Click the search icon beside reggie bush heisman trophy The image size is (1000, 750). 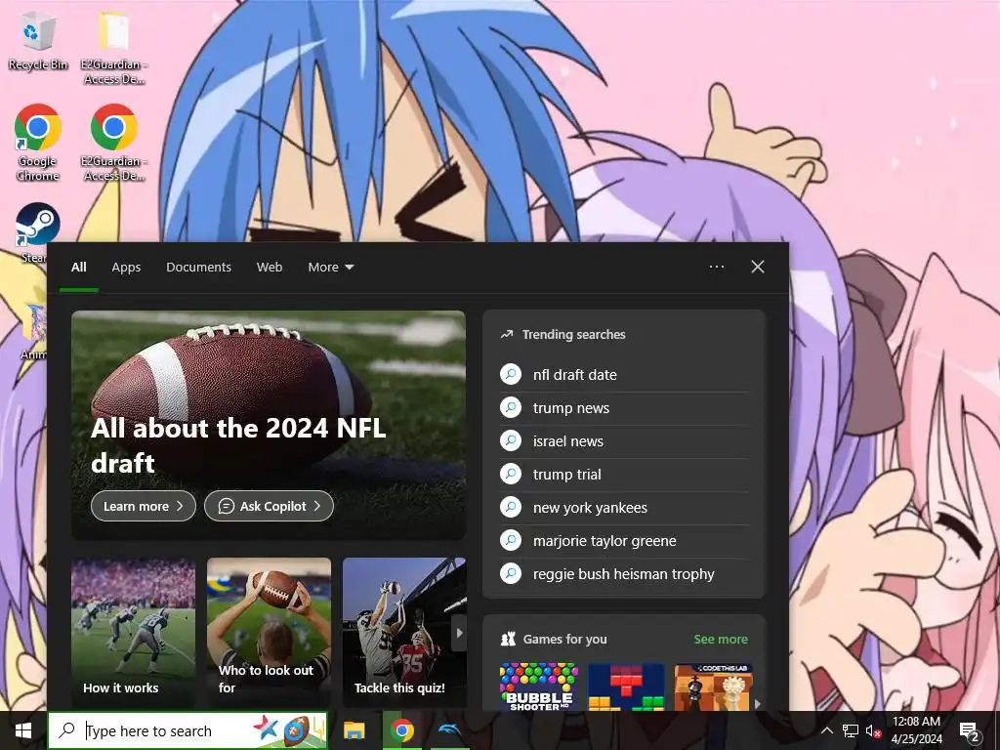click(x=510, y=573)
